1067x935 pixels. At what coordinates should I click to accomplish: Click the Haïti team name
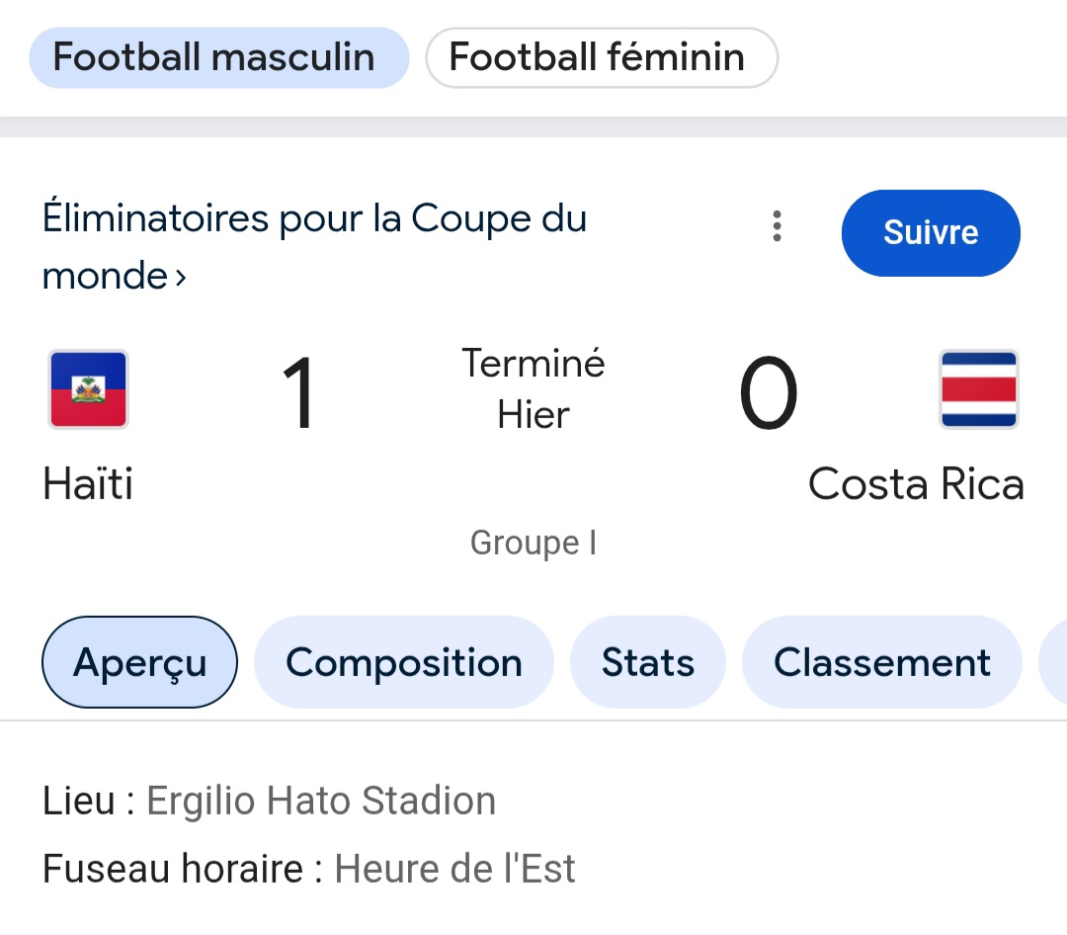tap(88, 484)
